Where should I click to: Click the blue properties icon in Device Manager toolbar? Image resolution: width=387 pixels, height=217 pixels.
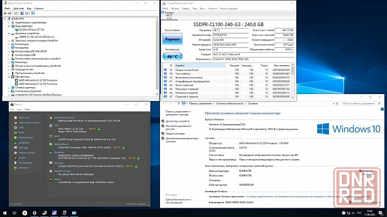coord(22,13)
